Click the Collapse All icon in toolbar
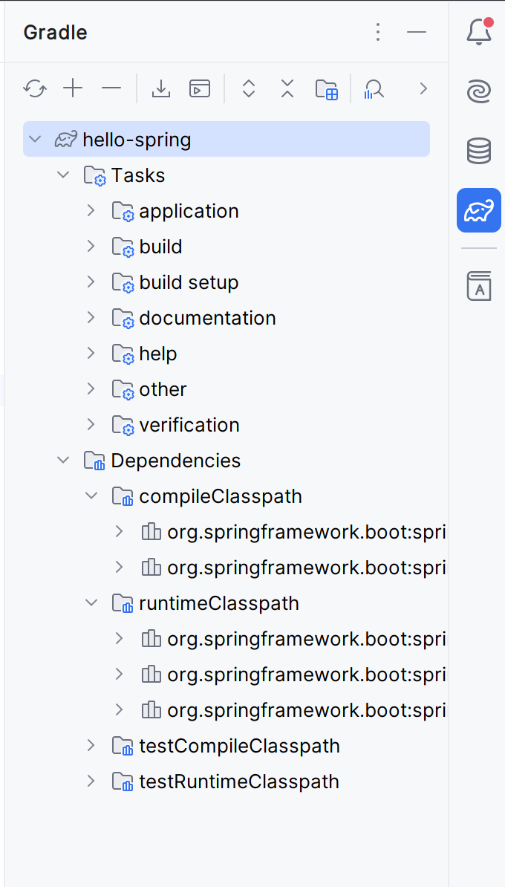 (287, 89)
